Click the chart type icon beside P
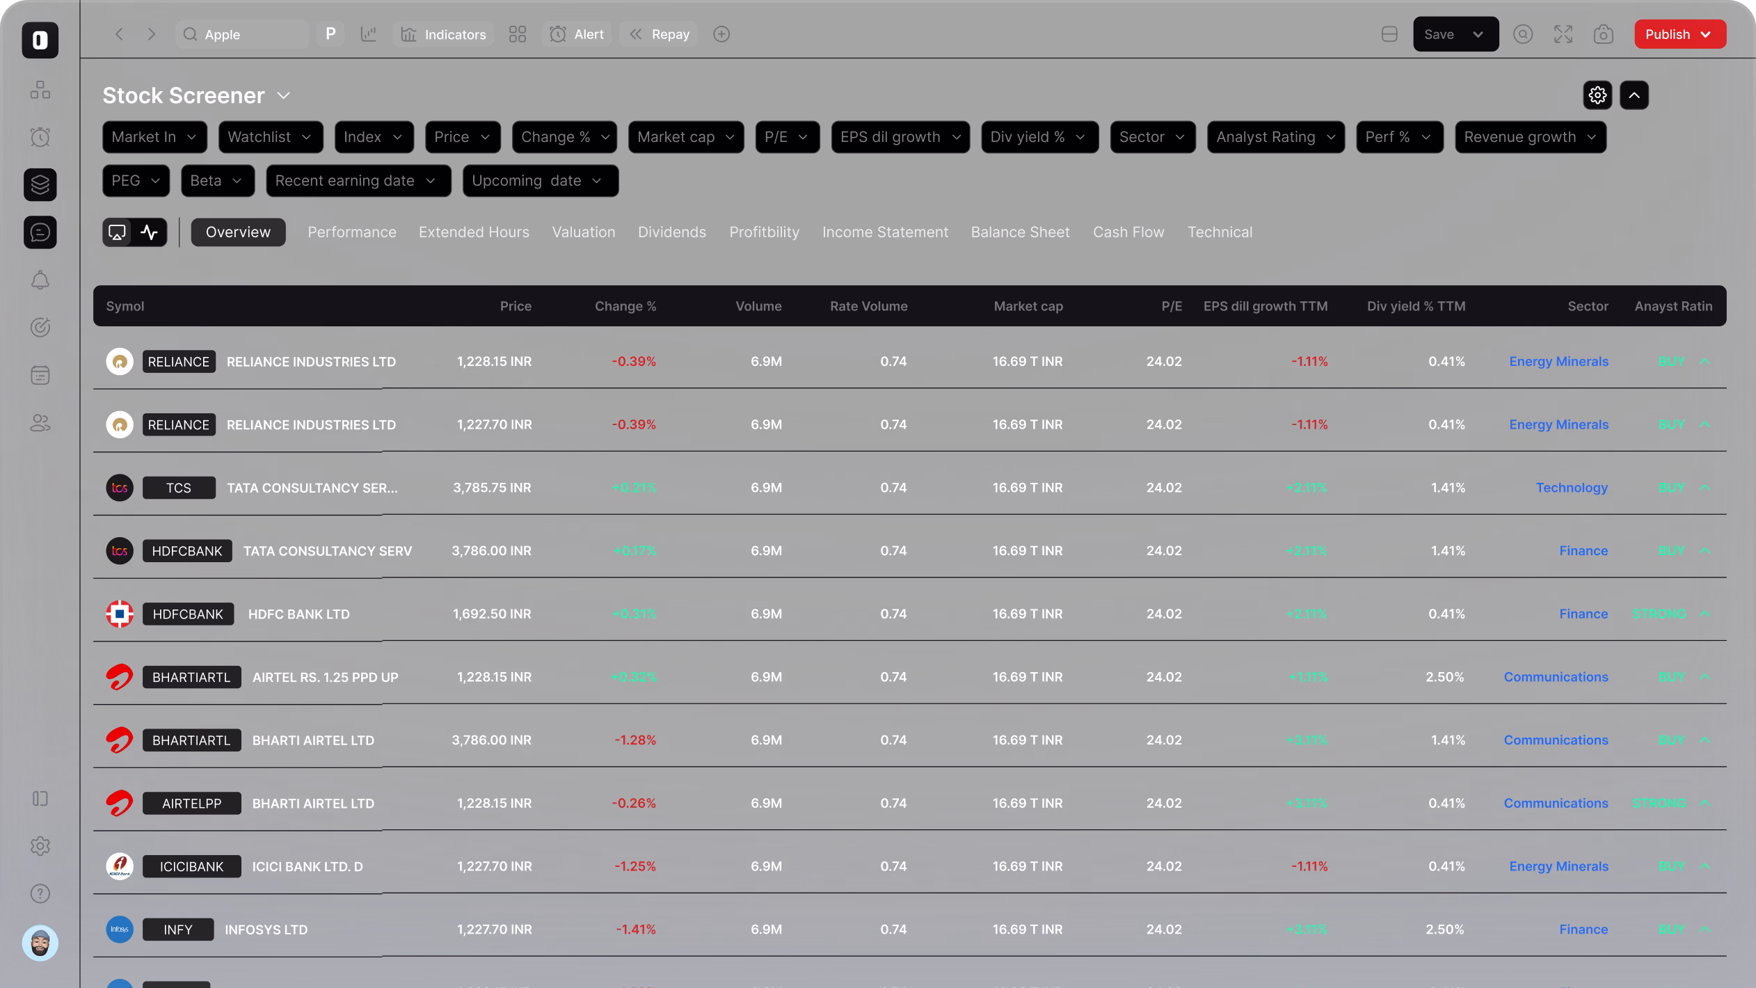 pos(369,34)
